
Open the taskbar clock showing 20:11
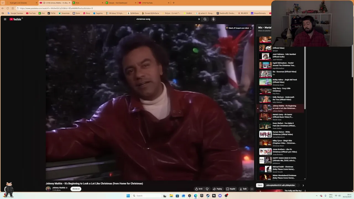347,196
